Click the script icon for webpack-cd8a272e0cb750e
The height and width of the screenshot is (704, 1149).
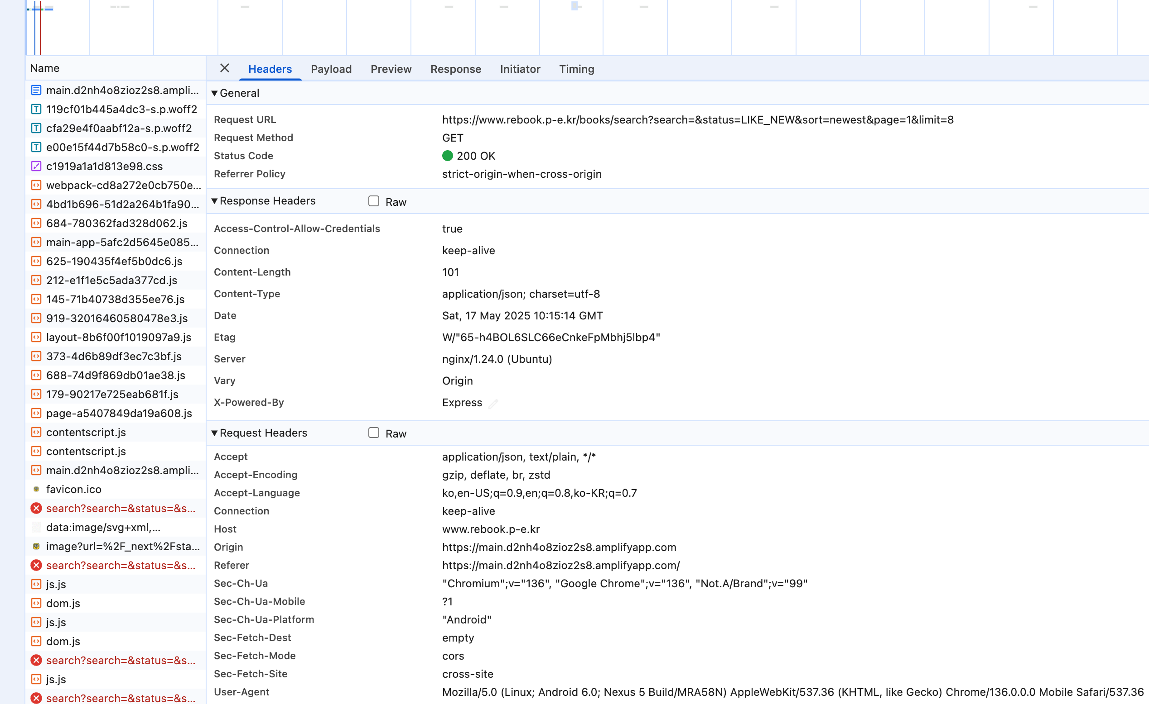coord(36,185)
